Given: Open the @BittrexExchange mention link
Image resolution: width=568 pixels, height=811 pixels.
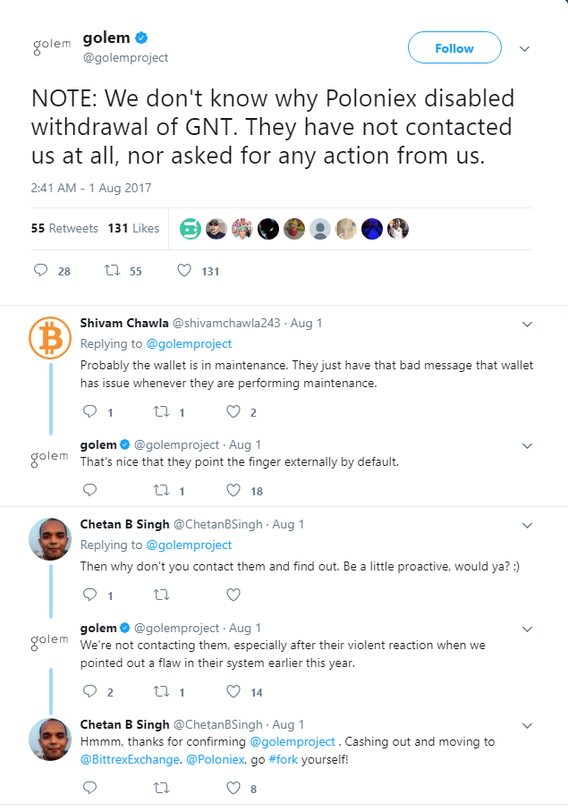Looking at the screenshot, I should tap(126, 758).
